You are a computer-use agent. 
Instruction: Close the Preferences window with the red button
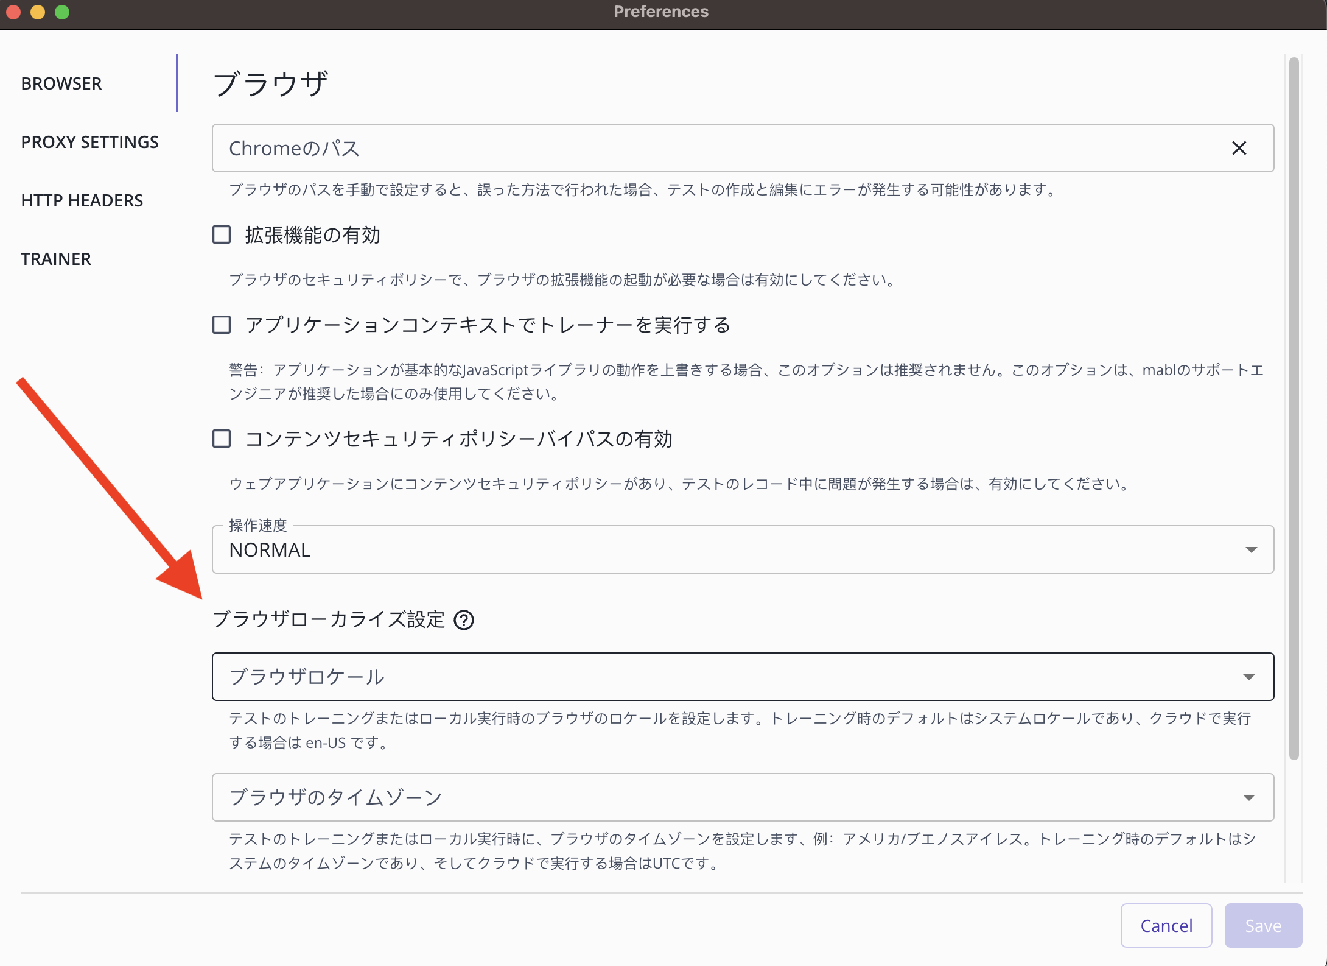(13, 12)
